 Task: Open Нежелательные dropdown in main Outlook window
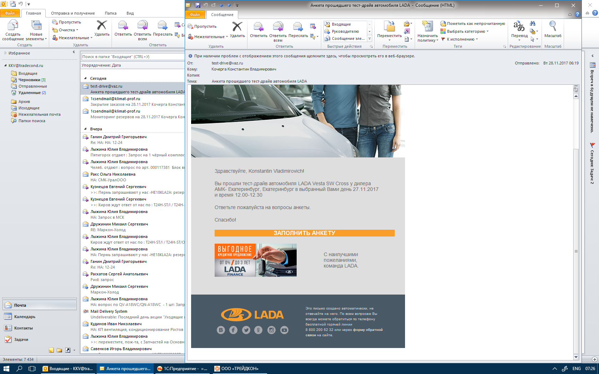72,38
